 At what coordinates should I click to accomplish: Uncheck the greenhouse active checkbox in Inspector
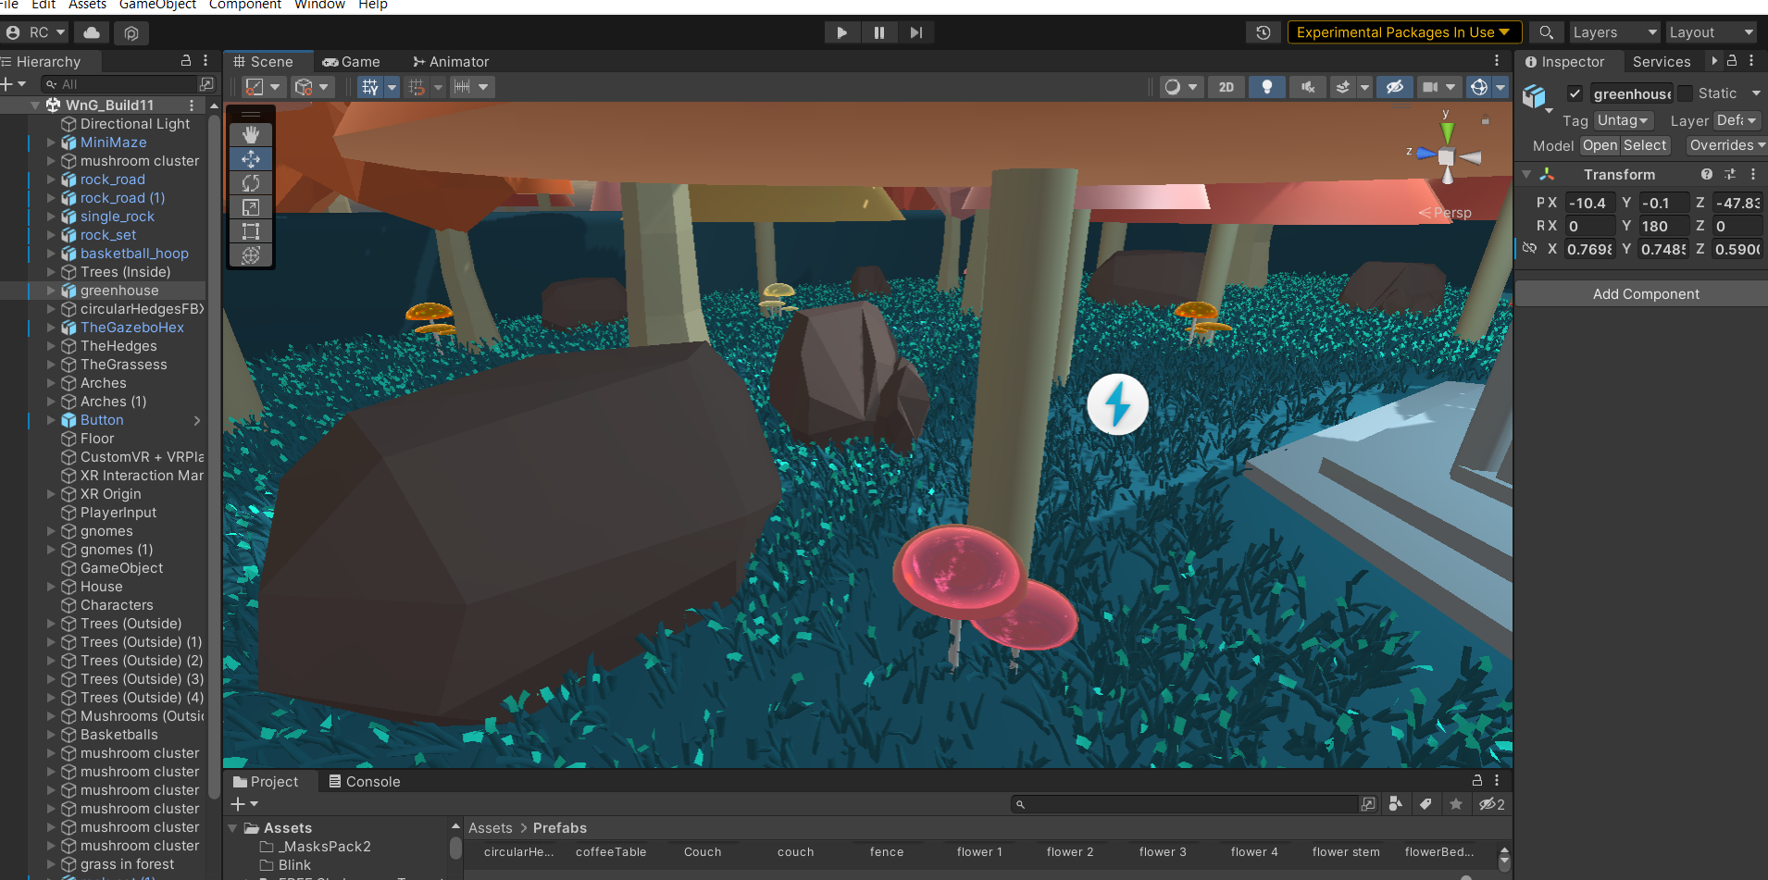tap(1575, 93)
